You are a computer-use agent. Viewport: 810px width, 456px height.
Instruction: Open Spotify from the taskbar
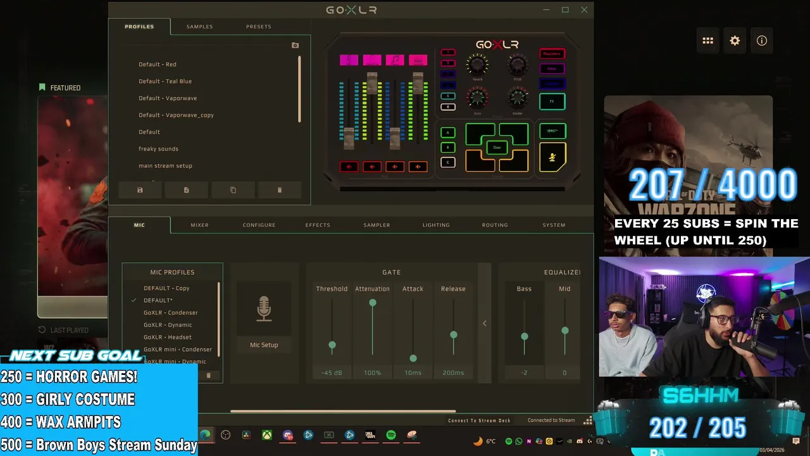(391, 435)
